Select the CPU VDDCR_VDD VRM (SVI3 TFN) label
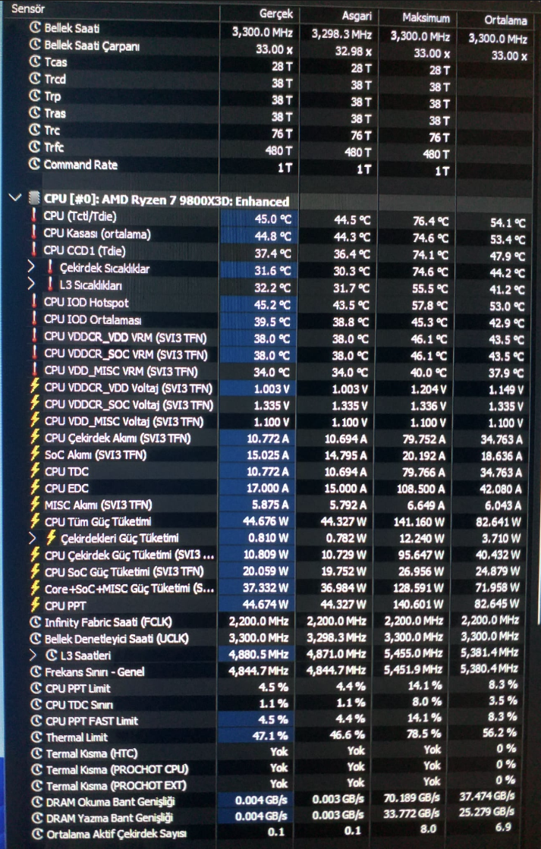This screenshot has width=541, height=849. click(x=126, y=338)
